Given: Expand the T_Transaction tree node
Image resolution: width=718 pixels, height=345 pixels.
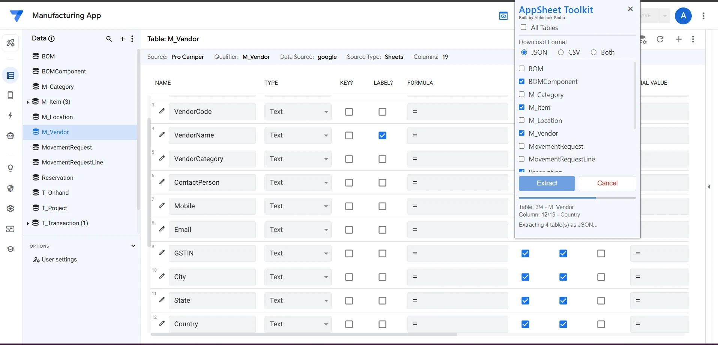Looking at the screenshot, I should (x=28, y=223).
